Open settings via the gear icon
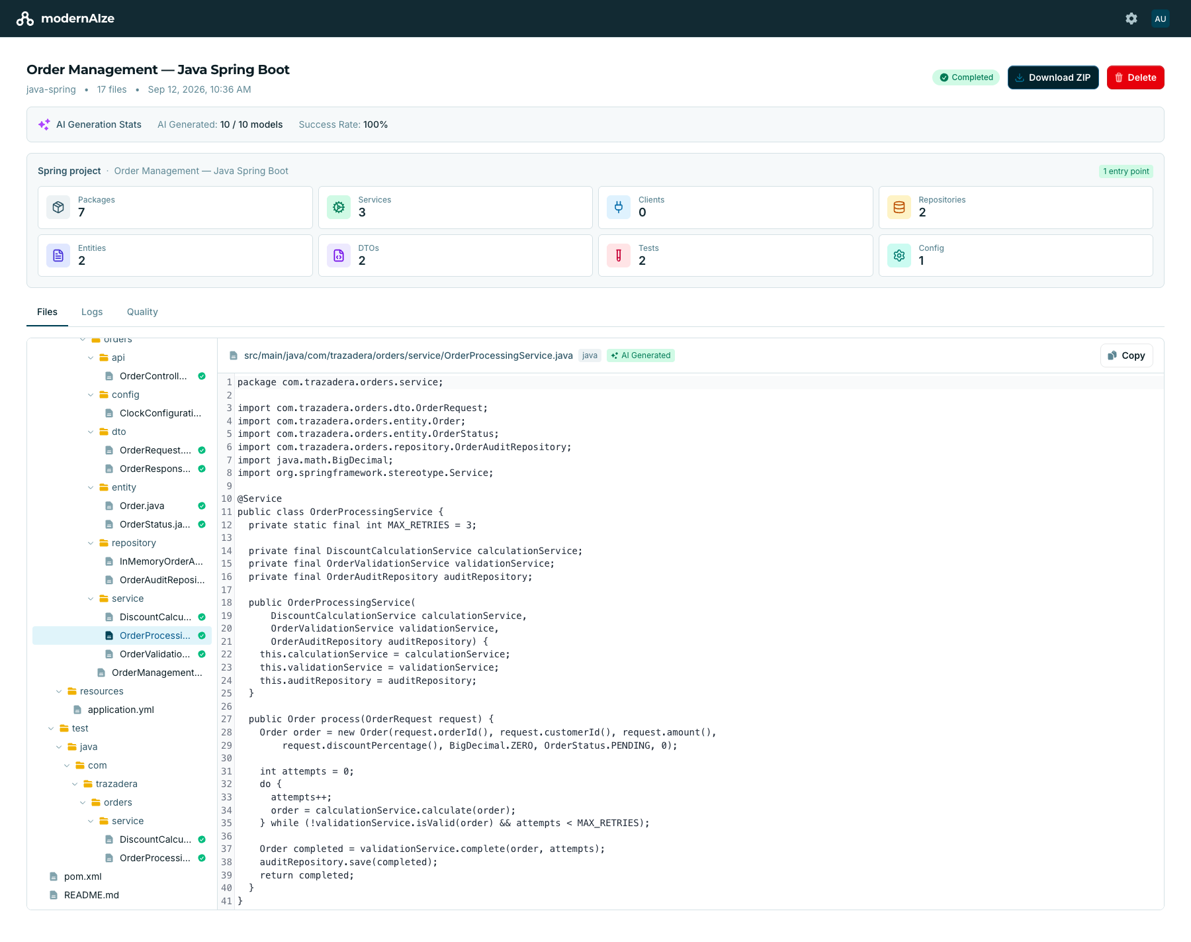 (x=1131, y=19)
